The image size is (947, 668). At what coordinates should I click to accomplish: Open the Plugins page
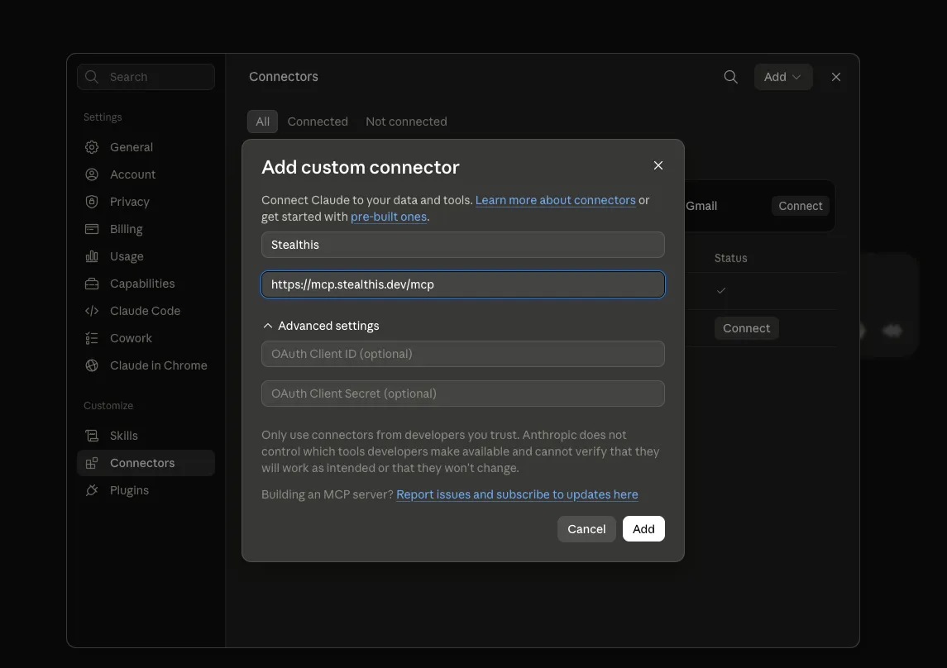click(146, 490)
